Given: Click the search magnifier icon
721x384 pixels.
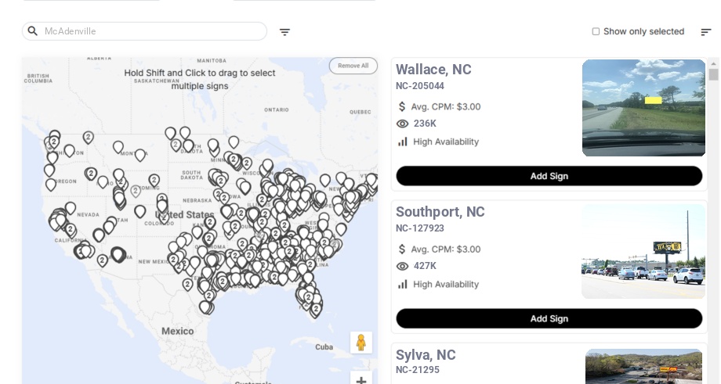Looking at the screenshot, I should pyautogui.click(x=33, y=31).
